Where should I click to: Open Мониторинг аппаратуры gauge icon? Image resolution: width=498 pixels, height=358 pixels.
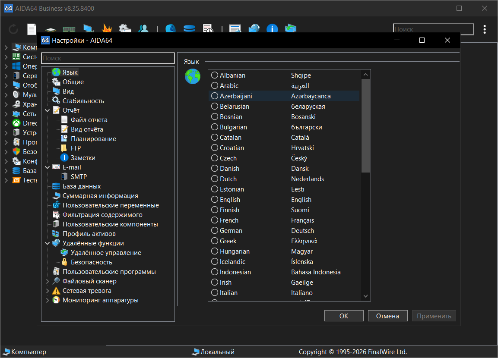click(56, 300)
